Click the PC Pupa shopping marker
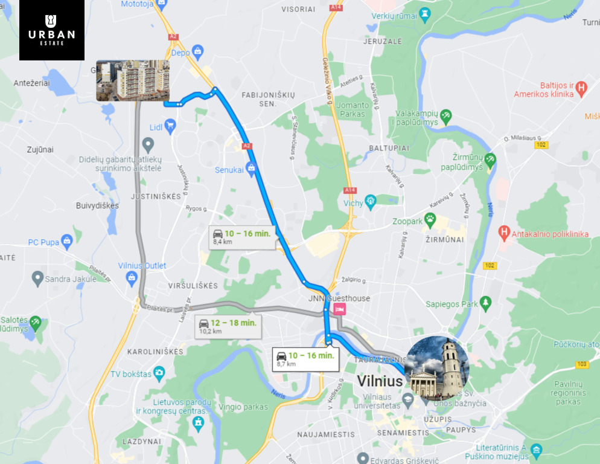 click(67, 242)
